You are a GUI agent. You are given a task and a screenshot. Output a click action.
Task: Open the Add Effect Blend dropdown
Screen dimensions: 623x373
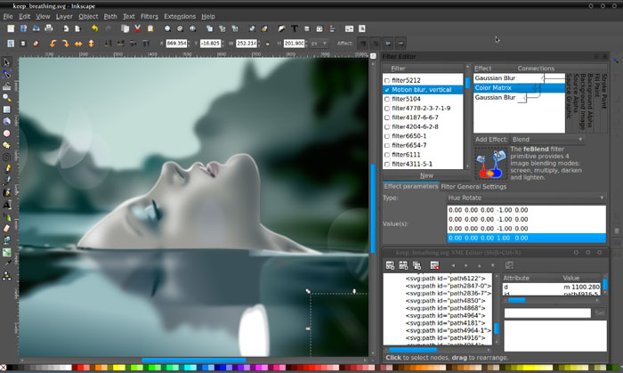tap(547, 140)
